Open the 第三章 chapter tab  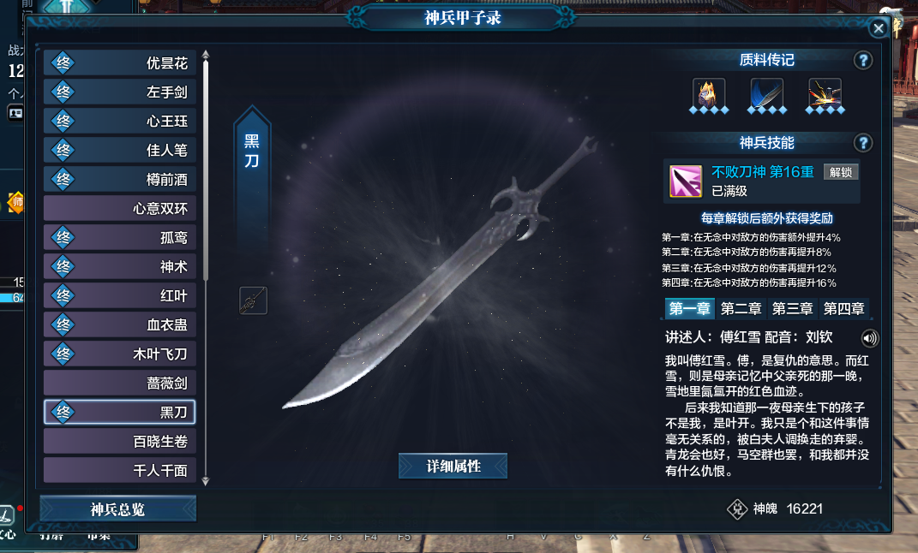coord(792,309)
